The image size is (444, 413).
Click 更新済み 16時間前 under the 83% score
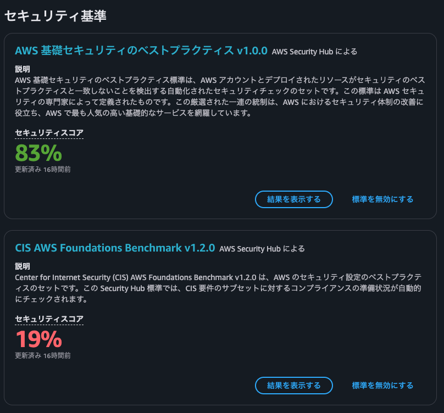(43, 170)
